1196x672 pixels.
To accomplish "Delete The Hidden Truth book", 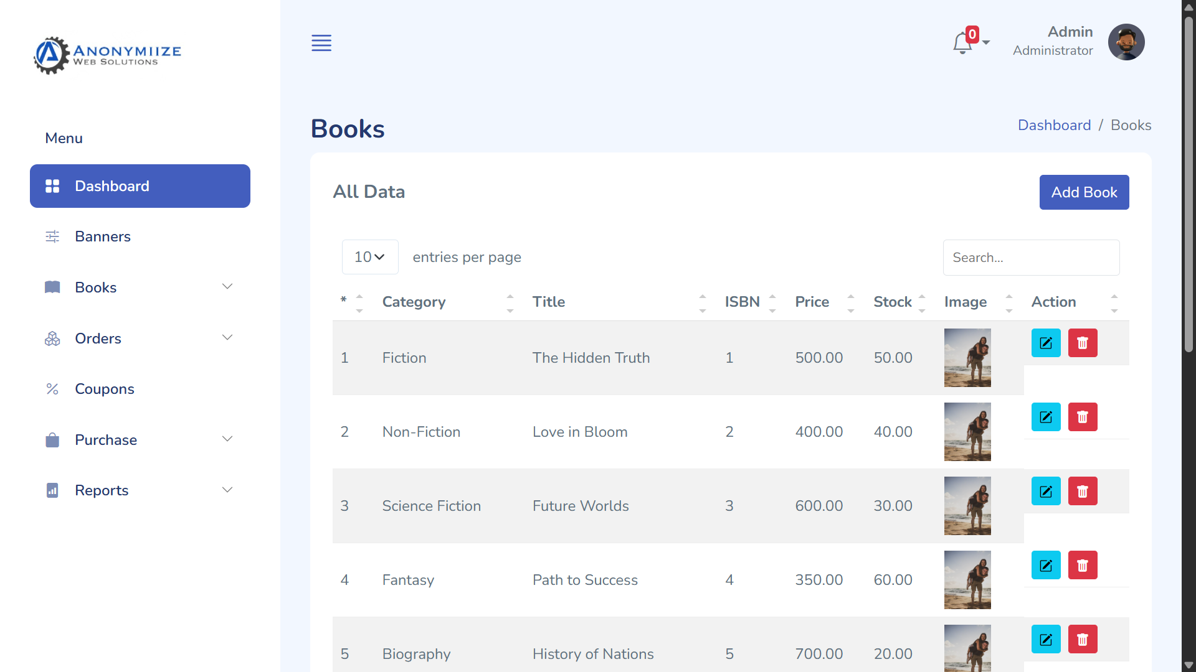I will [1083, 343].
